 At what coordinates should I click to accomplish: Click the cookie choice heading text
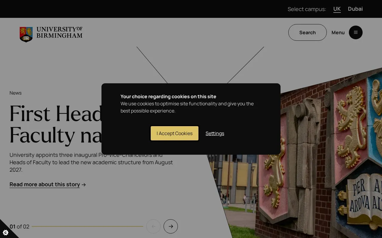coord(168,96)
